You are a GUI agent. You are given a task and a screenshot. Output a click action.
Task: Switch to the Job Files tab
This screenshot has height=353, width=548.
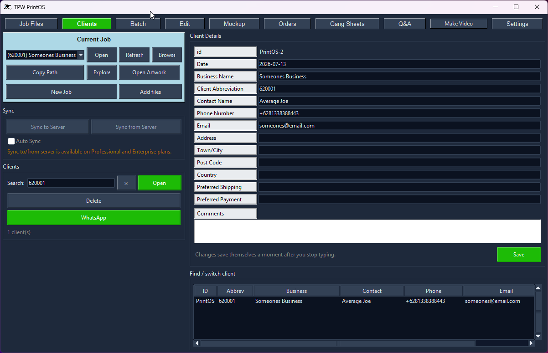click(31, 24)
